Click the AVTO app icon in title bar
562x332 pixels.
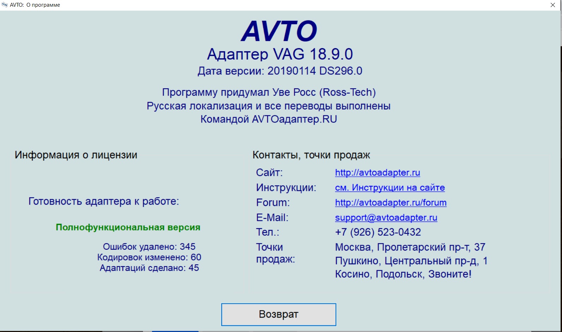click(x=5, y=5)
